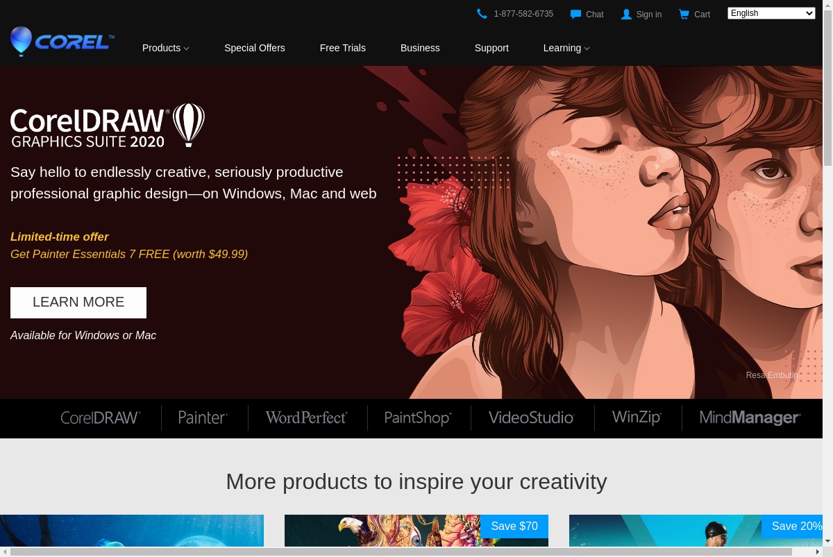Click the 'More products to inspire your creativity' heading
The height and width of the screenshot is (557, 833).
[x=416, y=481]
